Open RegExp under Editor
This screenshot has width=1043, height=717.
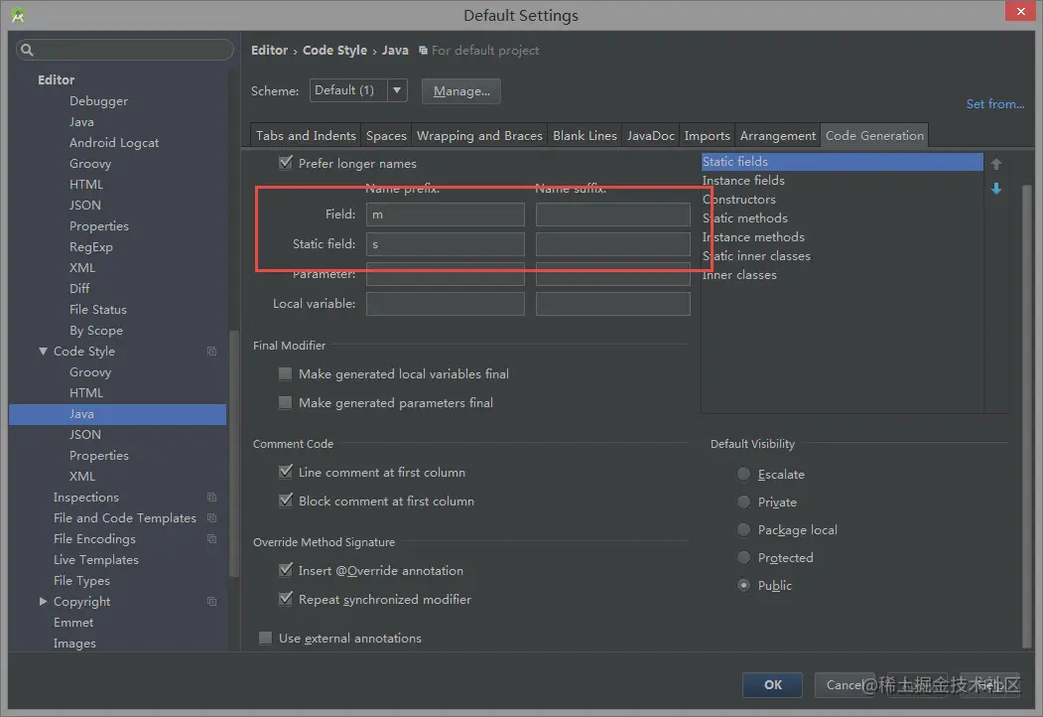[91, 247]
